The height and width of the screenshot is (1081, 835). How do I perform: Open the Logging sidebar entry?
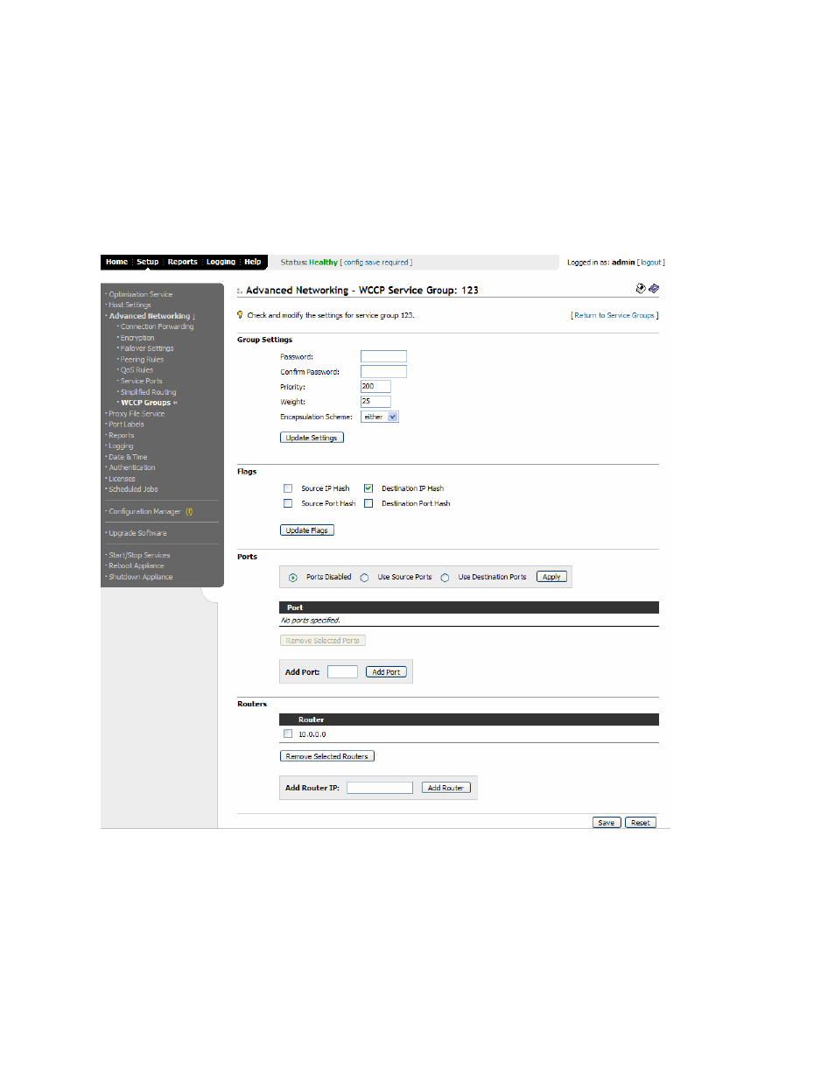point(121,446)
